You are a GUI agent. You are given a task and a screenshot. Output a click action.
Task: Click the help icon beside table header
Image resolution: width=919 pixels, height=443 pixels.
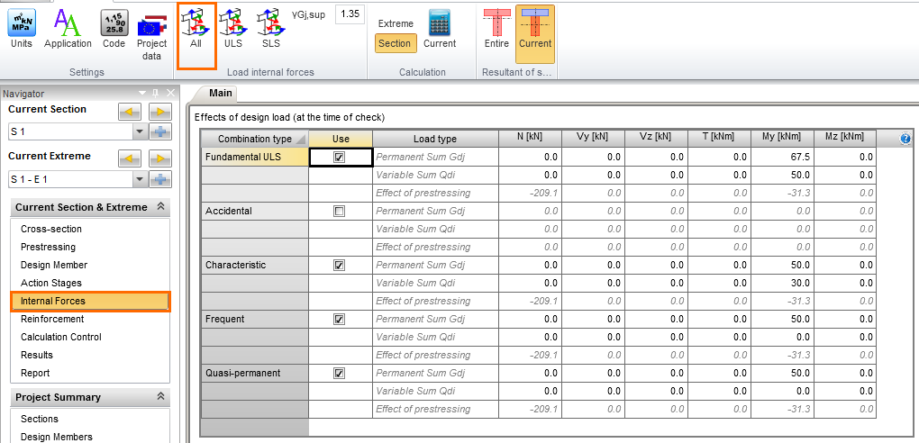905,139
